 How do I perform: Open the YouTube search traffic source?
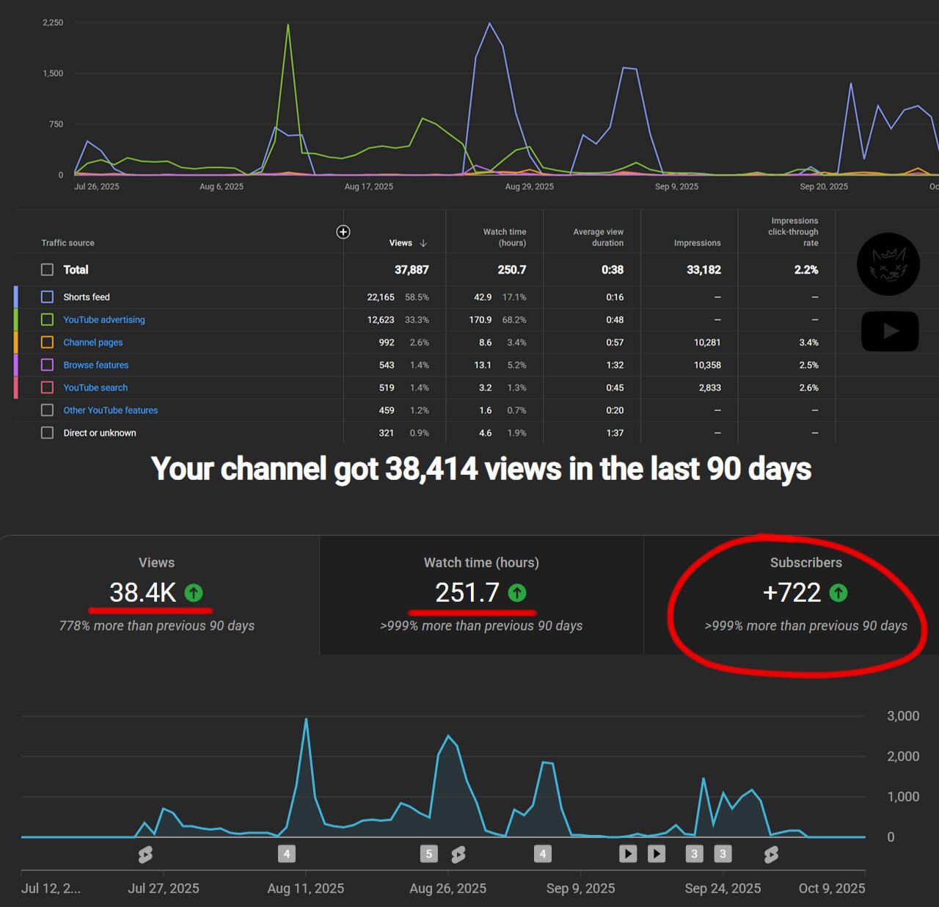click(x=95, y=387)
